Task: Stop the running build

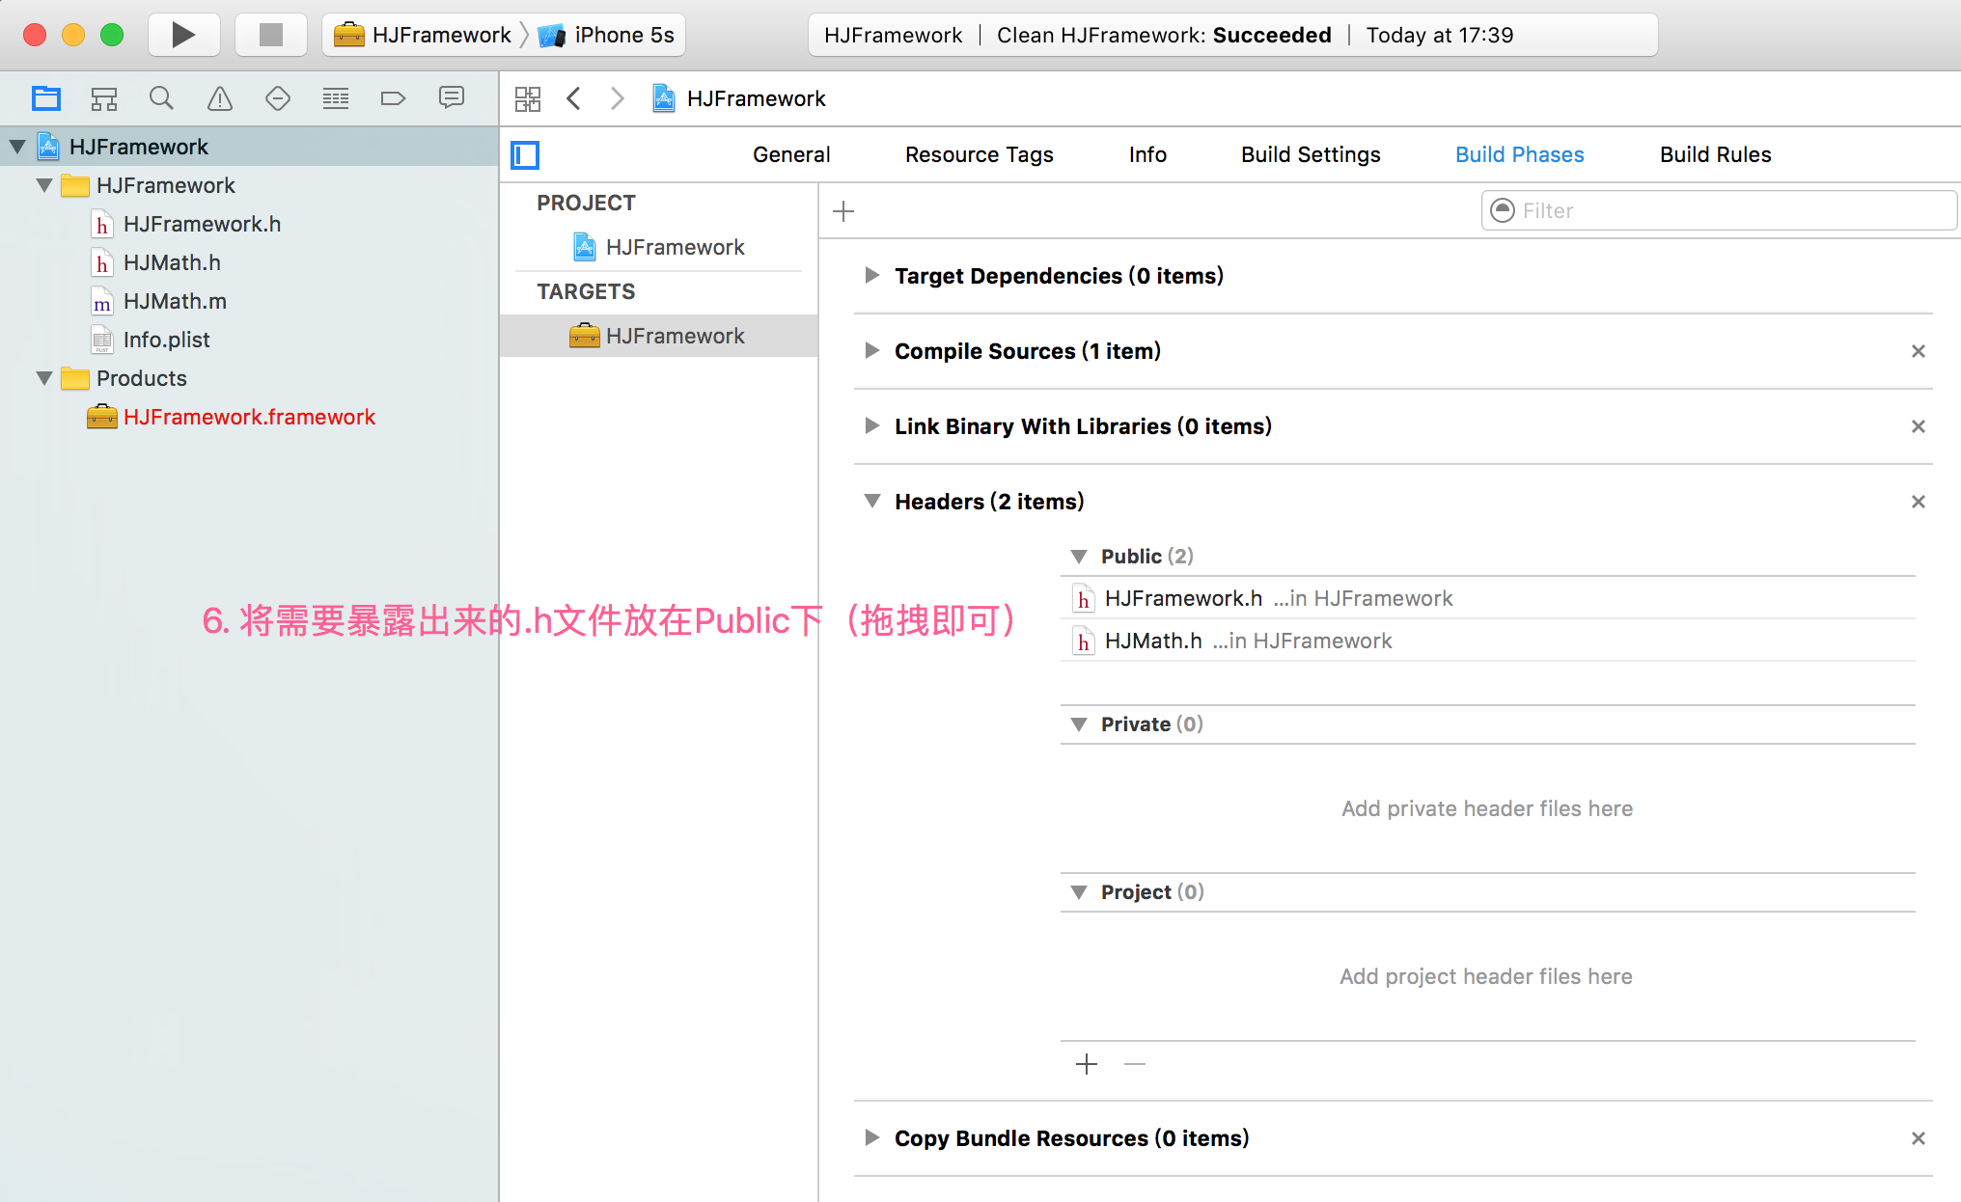Action: pyautogui.click(x=271, y=35)
